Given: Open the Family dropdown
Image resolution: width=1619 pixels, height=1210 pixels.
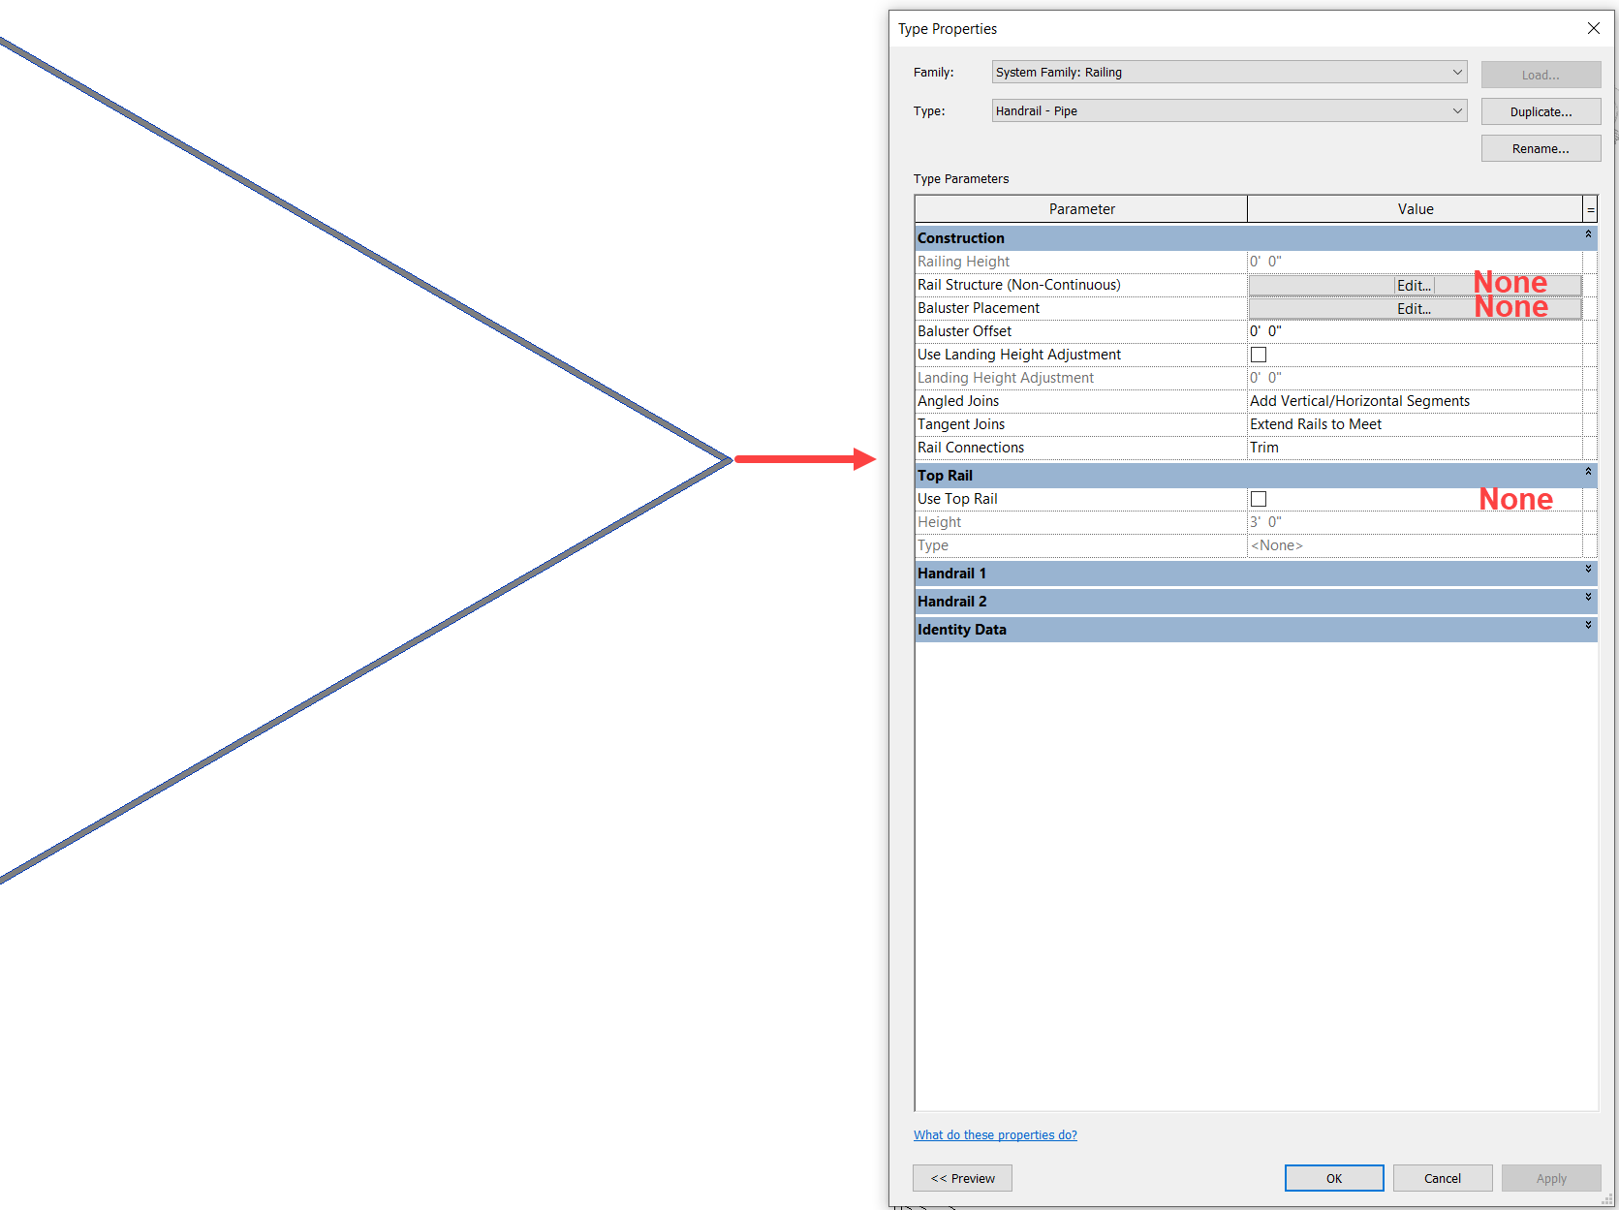Looking at the screenshot, I should pos(1457,72).
